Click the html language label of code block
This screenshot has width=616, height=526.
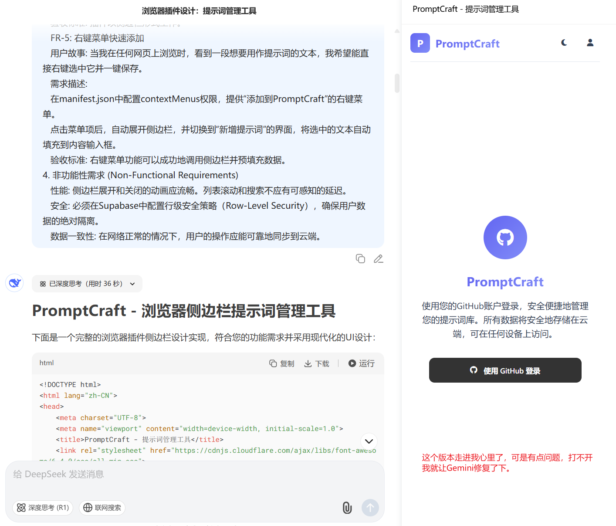coord(47,363)
